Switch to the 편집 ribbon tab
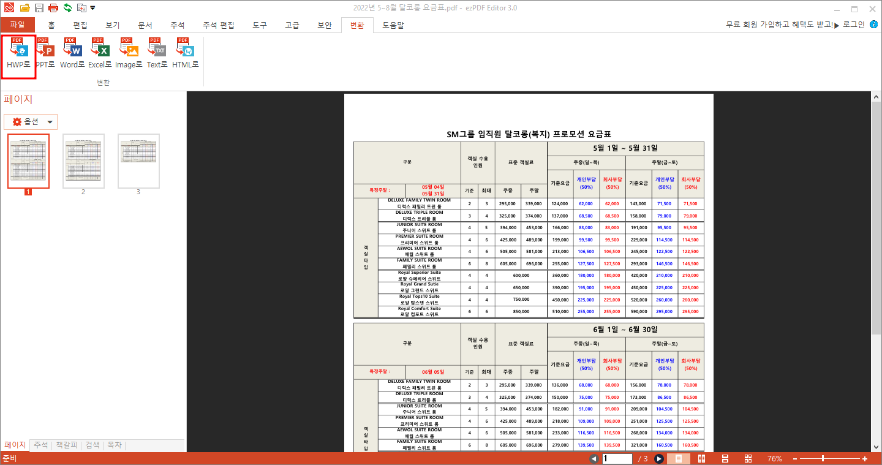This screenshot has height=465, width=882. point(80,25)
